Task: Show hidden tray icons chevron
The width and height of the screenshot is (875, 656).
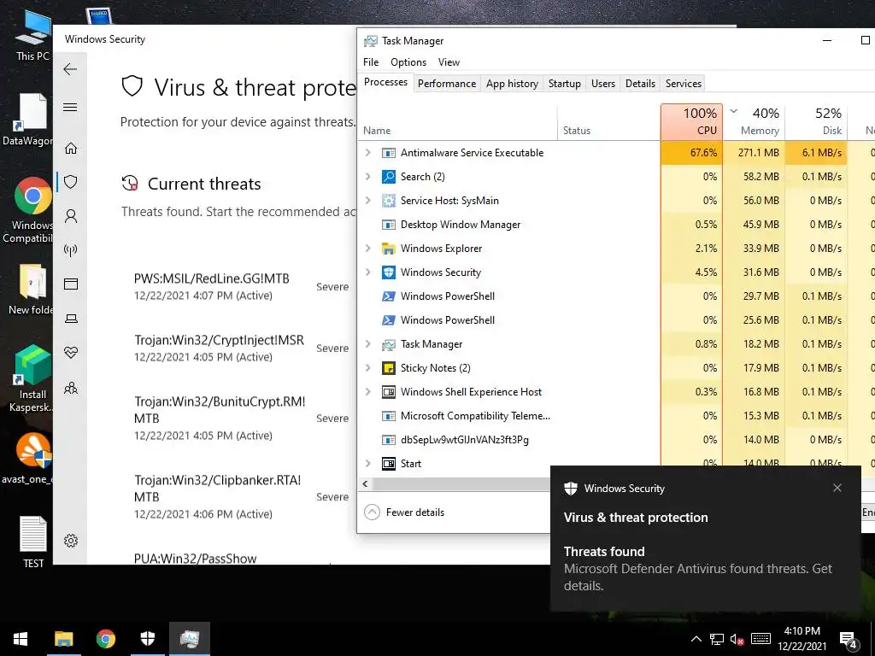Action: click(696, 639)
